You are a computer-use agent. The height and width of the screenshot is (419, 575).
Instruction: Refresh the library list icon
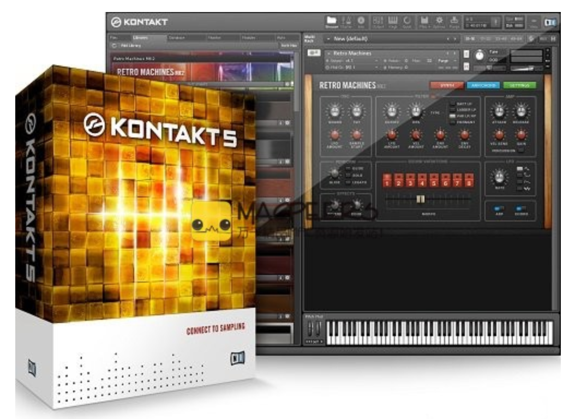tap(114, 45)
